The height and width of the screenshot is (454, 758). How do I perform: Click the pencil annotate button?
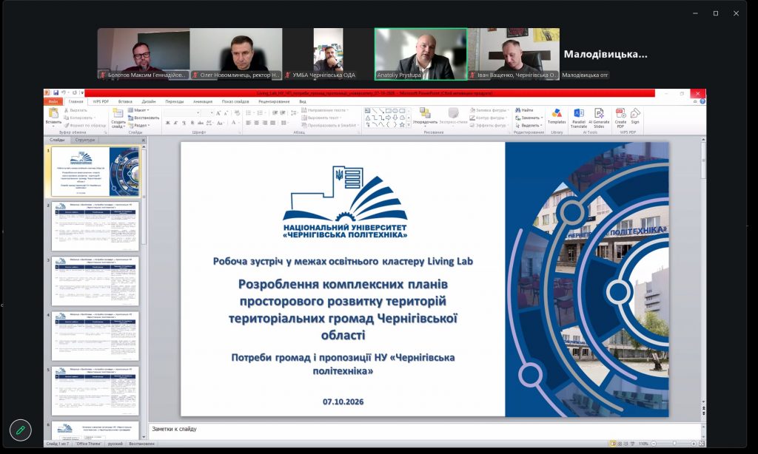[x=20, y=430]
